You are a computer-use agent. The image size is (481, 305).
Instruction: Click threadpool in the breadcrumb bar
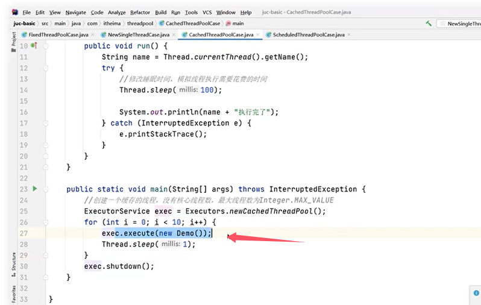point(140,24)
